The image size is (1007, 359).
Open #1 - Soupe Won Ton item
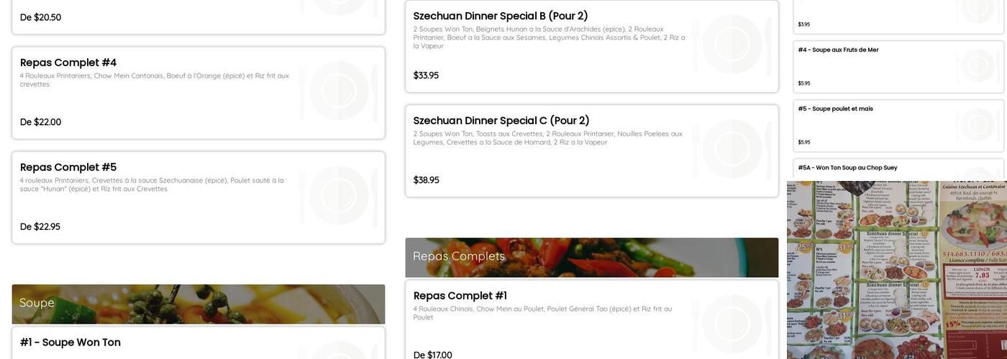70,342
